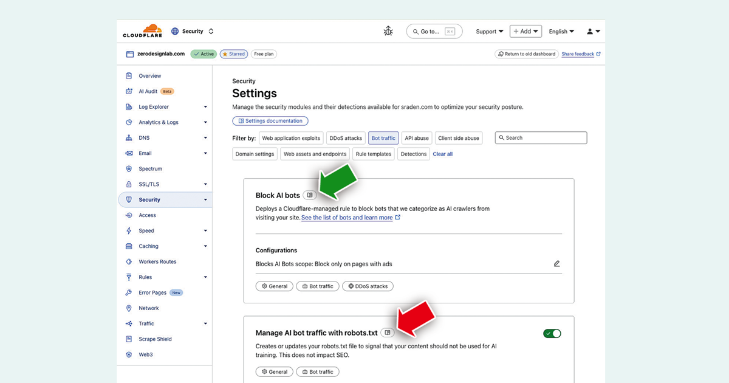Open the user account icon menu

click(x=593, y=32)
